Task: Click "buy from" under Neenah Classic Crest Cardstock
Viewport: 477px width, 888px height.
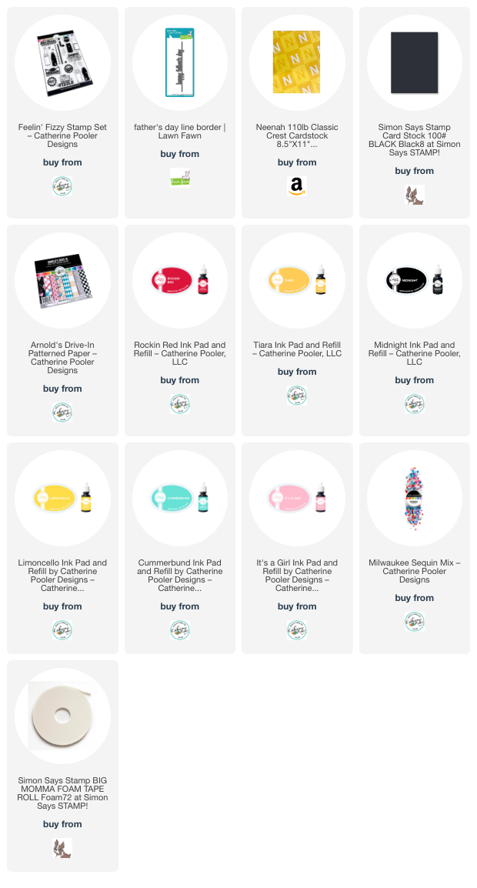Action: 297,162
